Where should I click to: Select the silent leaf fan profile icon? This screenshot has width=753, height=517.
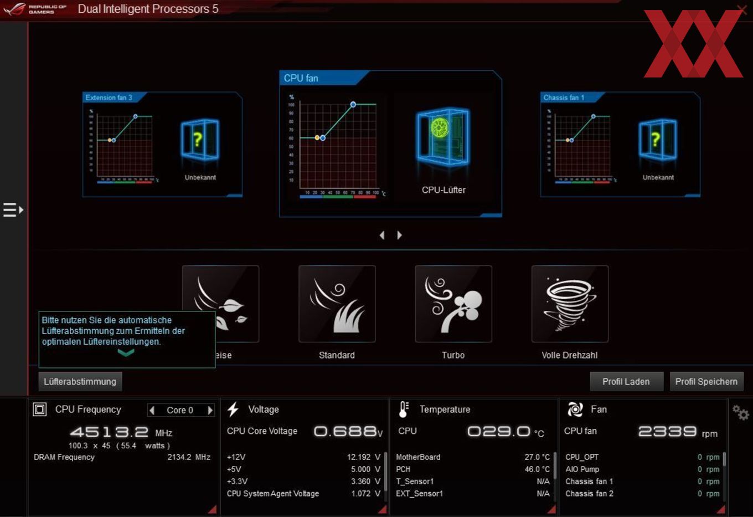pos(220,304)
